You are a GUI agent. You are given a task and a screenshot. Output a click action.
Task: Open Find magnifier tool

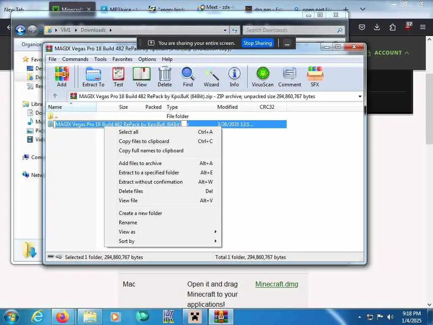(188, 77)
